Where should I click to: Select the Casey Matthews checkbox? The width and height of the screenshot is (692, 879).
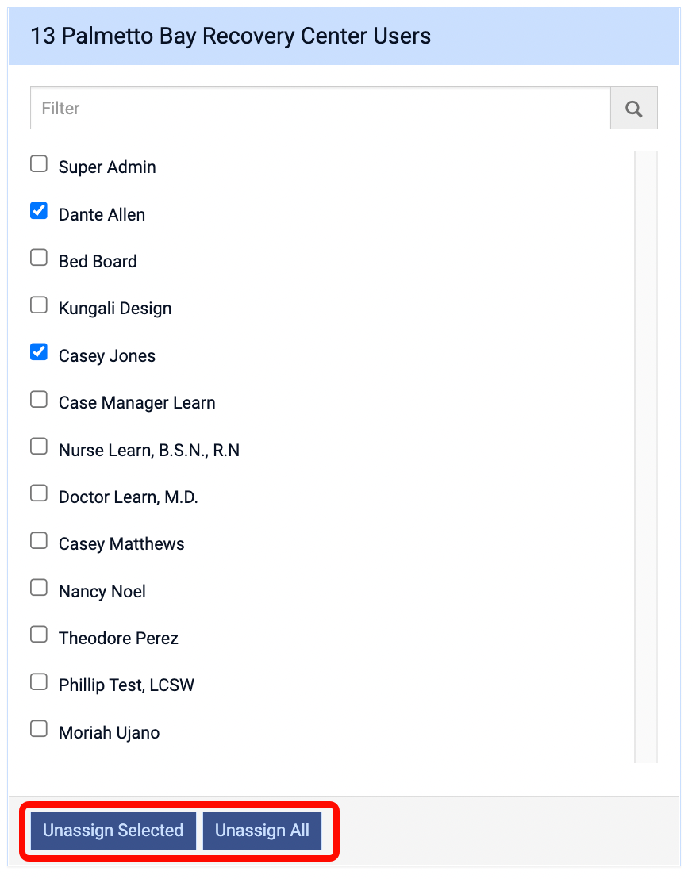click(x=39, y=541)
